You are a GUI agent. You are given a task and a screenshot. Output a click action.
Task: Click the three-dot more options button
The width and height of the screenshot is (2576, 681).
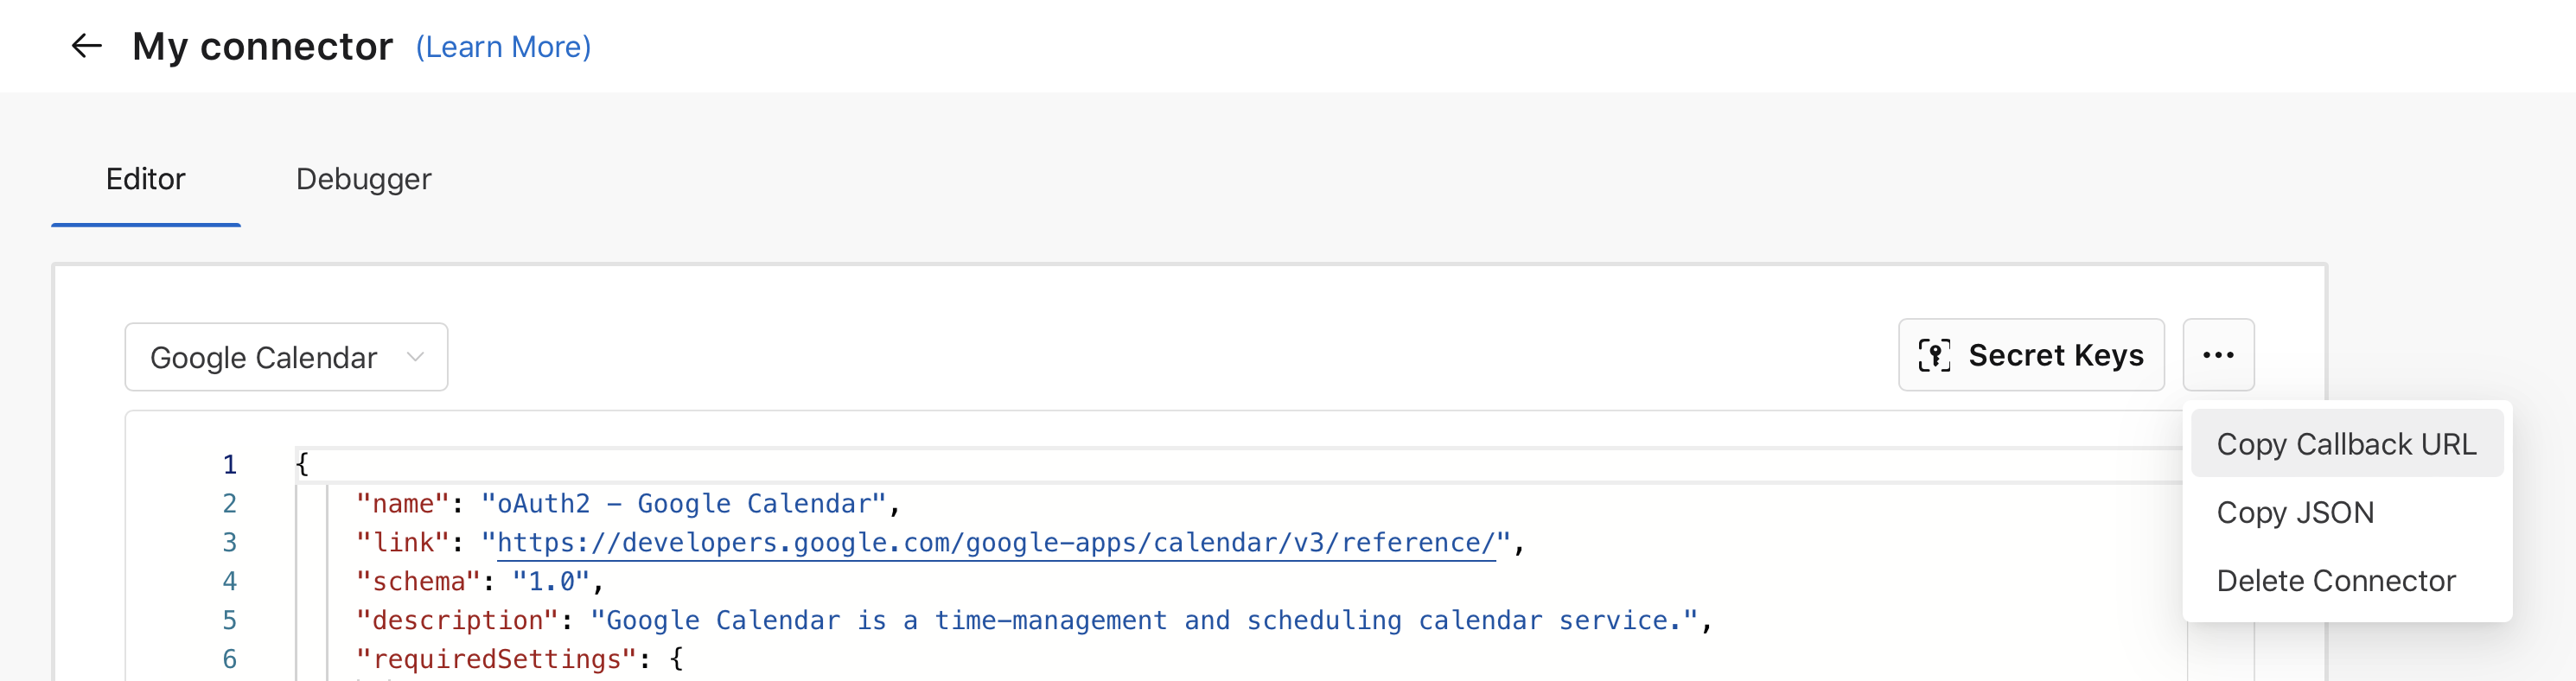[x=2217, y=355]
